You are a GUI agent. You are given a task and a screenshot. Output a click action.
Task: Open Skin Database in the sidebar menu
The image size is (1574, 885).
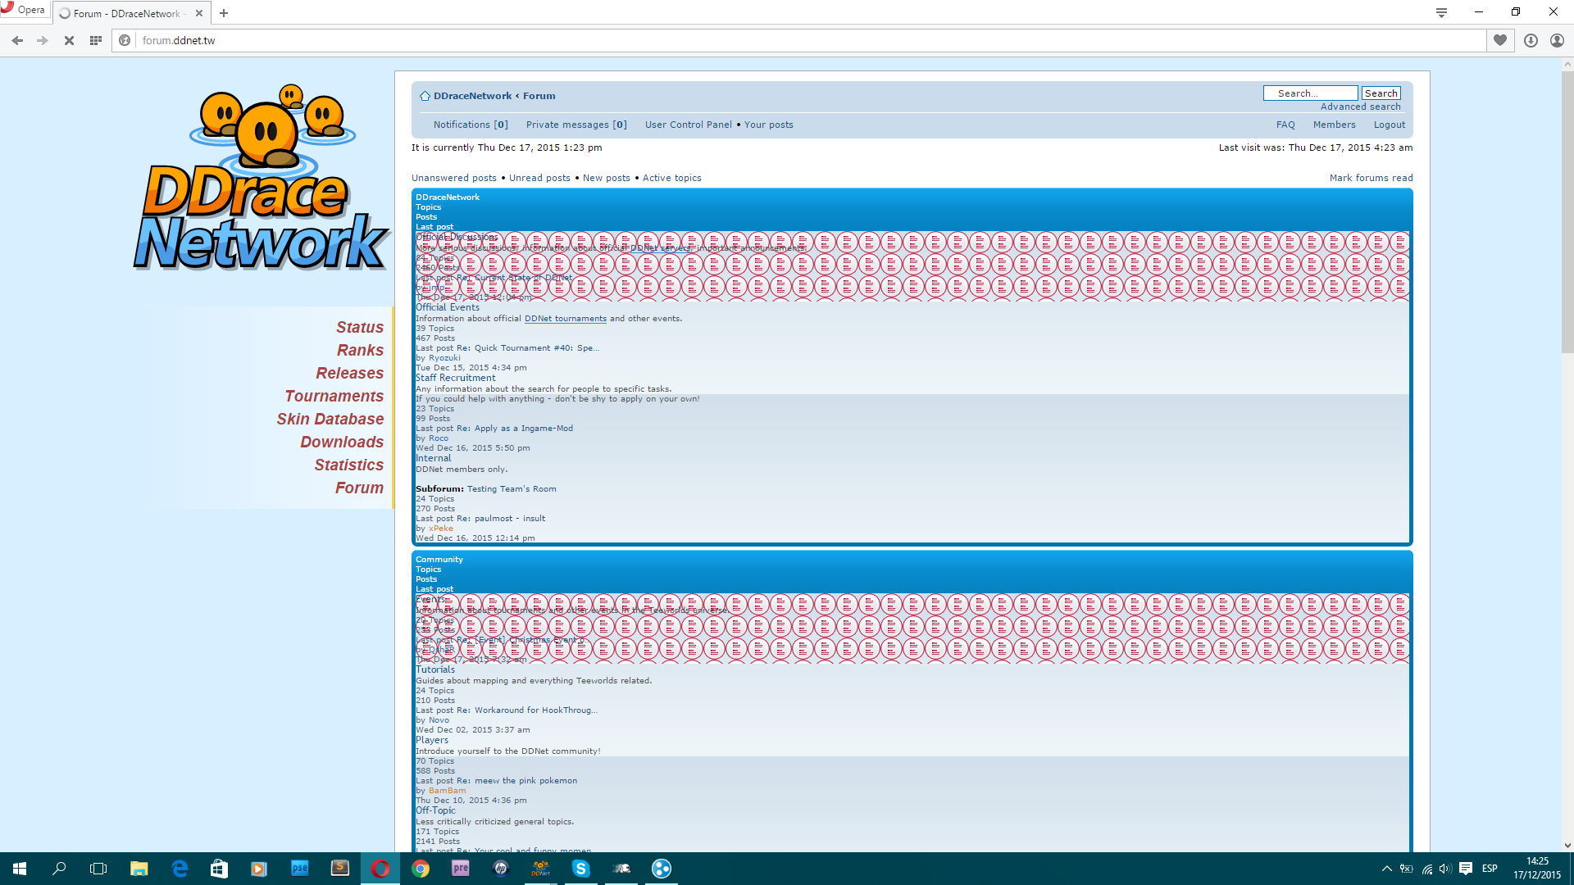(x=330, y=419)
